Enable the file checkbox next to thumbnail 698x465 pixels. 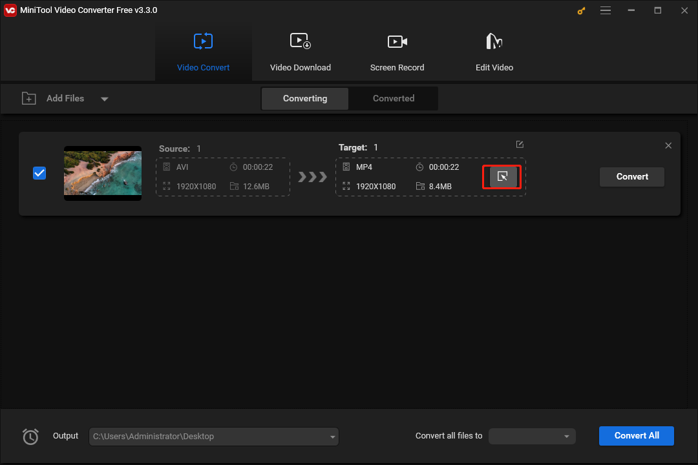pos(39,173)
